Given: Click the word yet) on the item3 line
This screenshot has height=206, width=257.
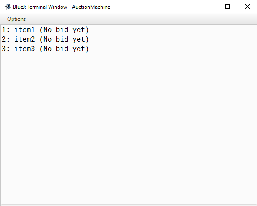Looking at the screenshot, I should click(x=81, y=49).
